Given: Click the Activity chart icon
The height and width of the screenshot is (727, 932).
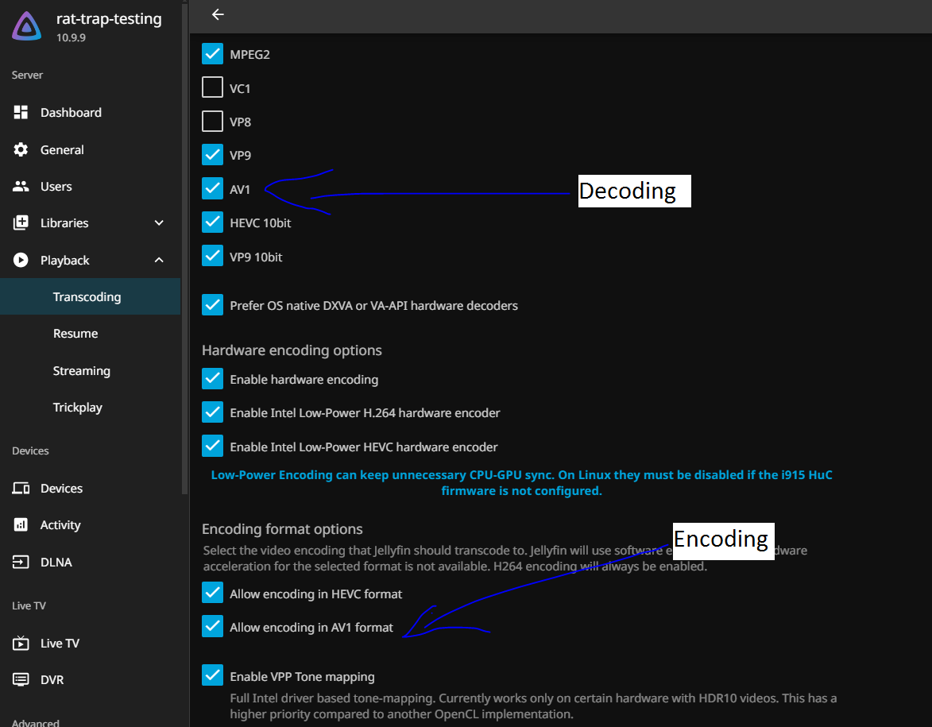Looking at the screenshot, I should coord(21,525).
